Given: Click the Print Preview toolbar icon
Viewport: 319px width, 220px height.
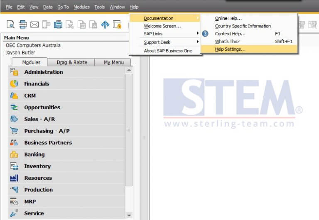Looking at the screenshot, I should tap(10, 24).
